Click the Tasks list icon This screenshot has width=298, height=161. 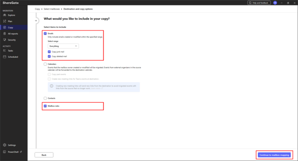pyautogui.click(x=4, y=51)
